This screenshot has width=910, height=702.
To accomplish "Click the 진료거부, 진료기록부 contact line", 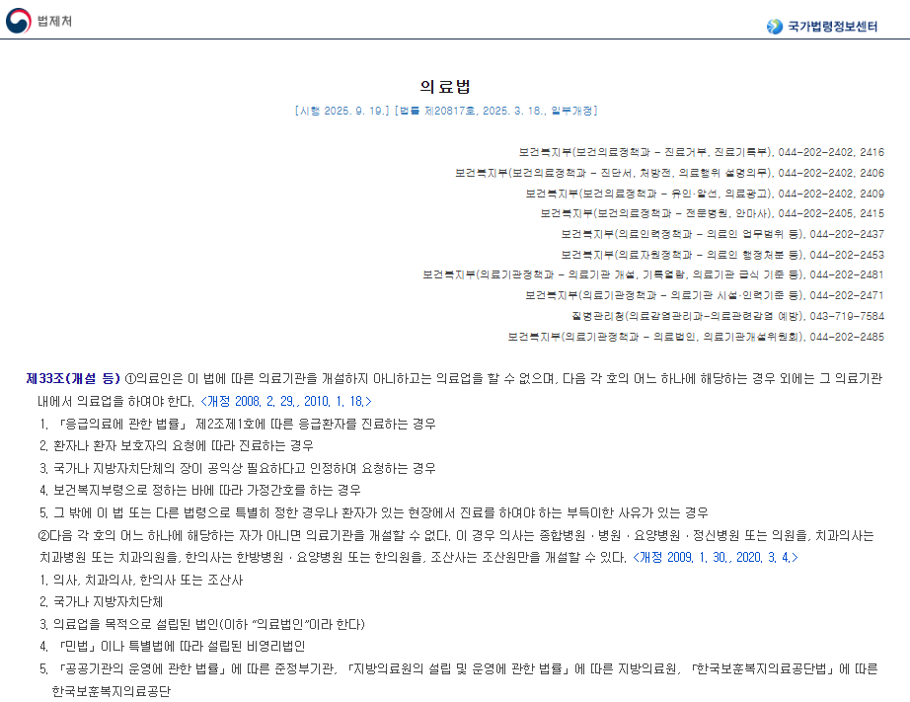I will point(701,152).
